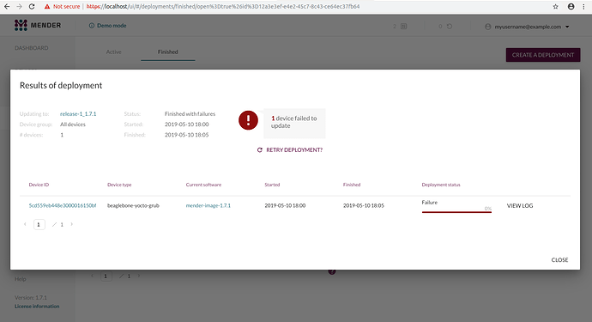
Task: Click the Started column header
Action: tap(272, 185)
